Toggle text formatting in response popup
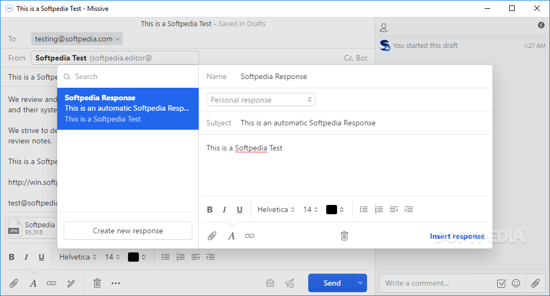This screenshot has width=550, height=296. coord(231,235)
